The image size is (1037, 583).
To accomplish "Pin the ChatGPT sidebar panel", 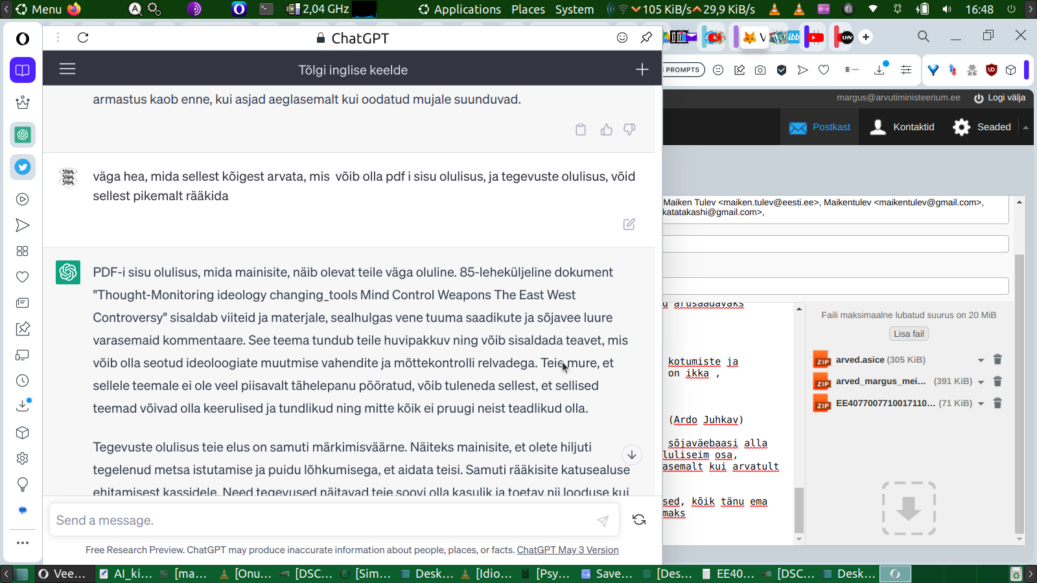I will pos(646,38).
